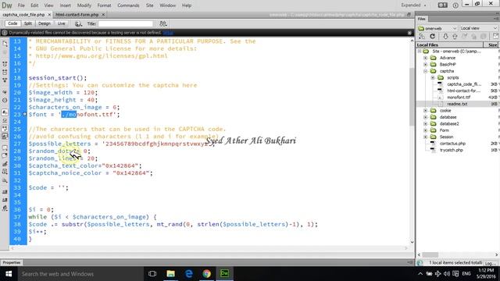
Task: Click the Wrap Tag icon
Action: (x=5, y=164)
